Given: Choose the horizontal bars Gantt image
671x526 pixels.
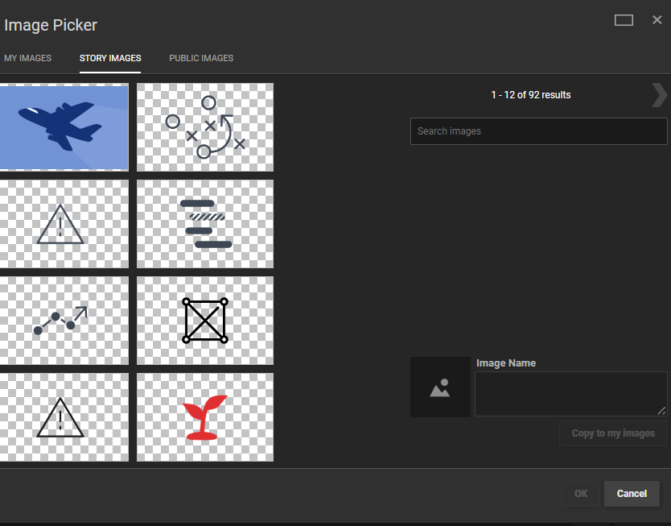Looking at the screenshot, I should tap(205, 224).
